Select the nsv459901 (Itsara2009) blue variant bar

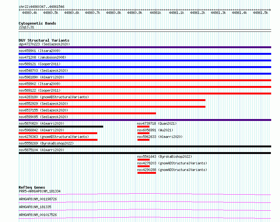[x=145, y=54]
